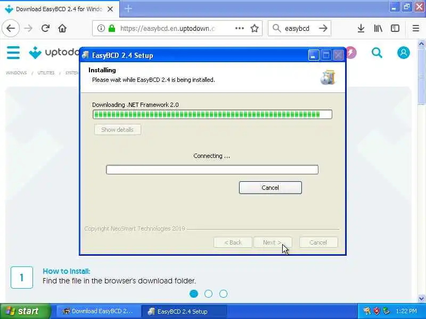Click the Connecting status text
426x319 pixels.
coord(211,156)
